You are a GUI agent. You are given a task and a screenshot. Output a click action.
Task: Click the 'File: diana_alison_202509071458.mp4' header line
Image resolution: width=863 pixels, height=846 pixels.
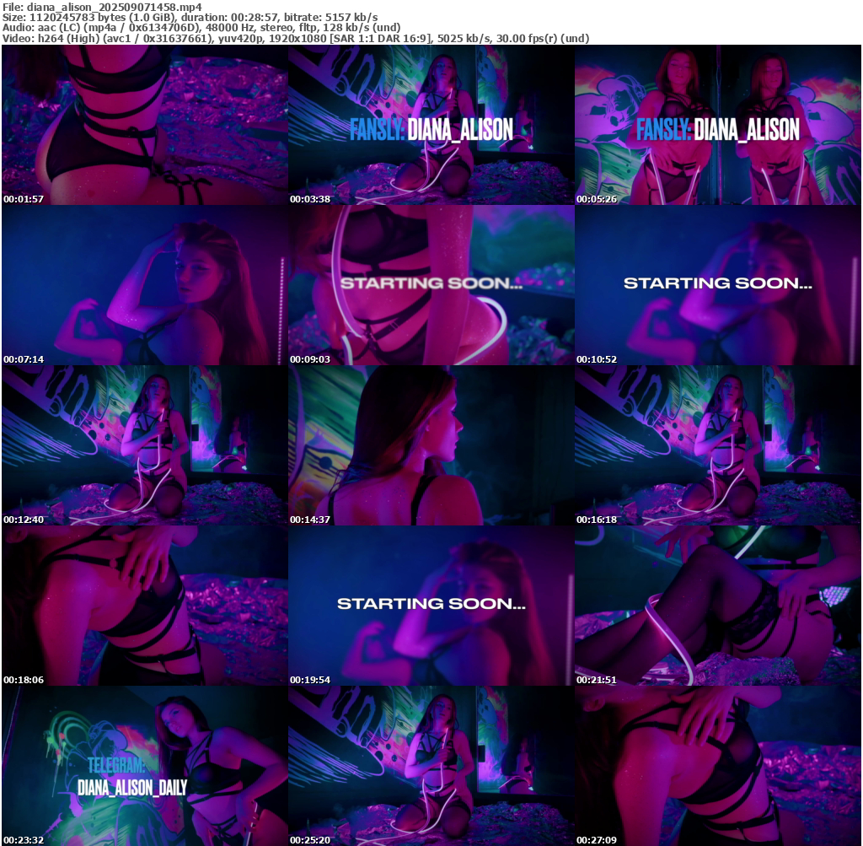tap(102, 7)
